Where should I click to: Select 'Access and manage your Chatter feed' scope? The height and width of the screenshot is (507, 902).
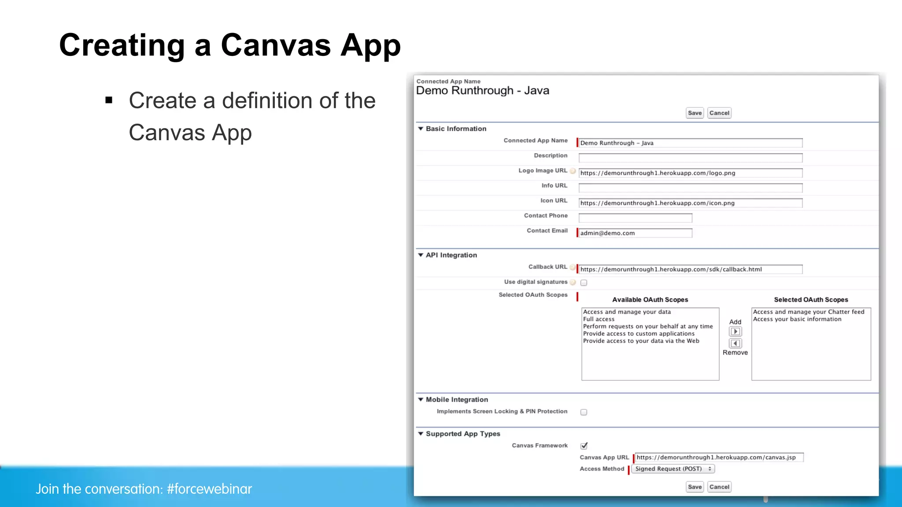(809, 312)
